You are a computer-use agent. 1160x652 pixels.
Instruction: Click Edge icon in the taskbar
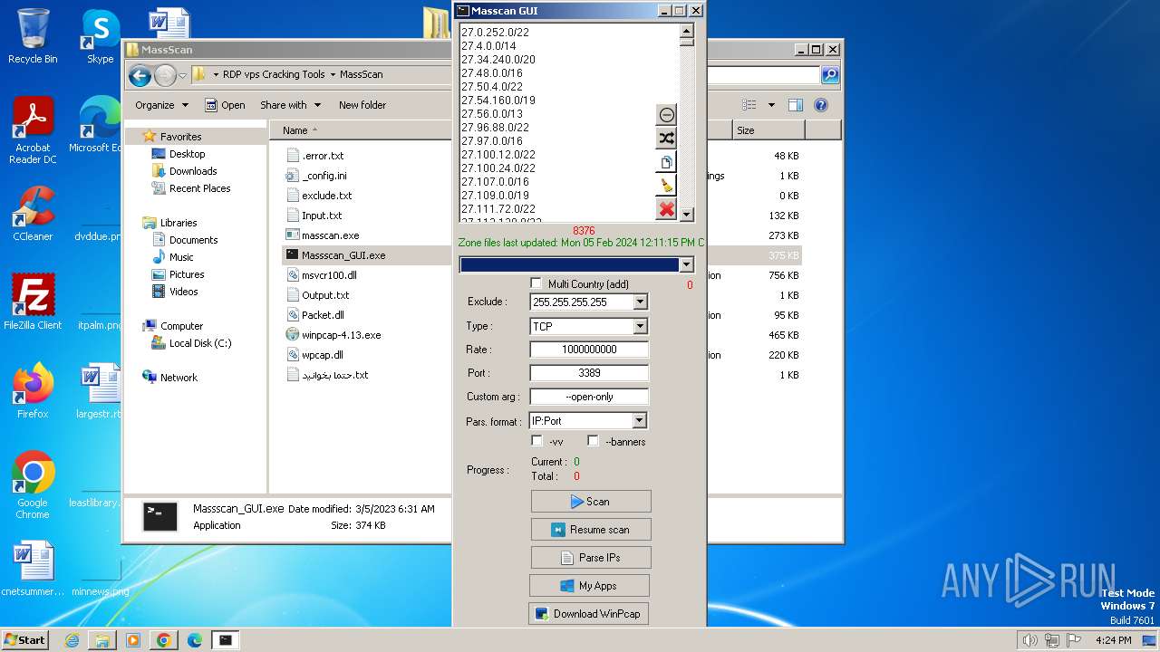tap(194, 640)
